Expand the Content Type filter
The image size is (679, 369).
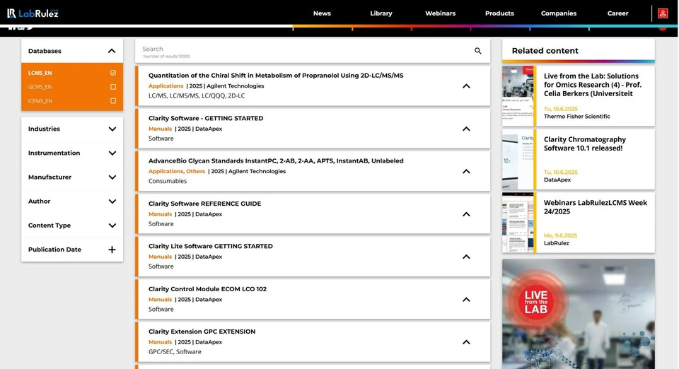coord(112,225)
